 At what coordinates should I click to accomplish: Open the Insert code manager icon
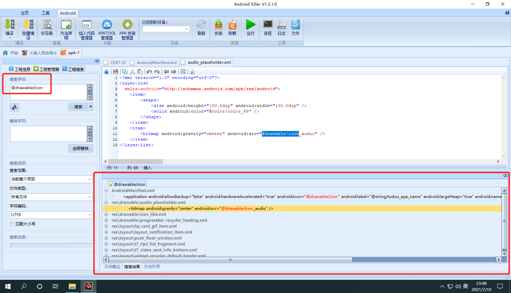87,25
